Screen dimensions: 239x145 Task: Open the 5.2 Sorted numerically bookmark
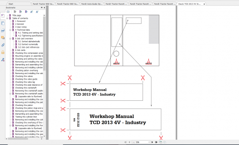tap(28, 44)
